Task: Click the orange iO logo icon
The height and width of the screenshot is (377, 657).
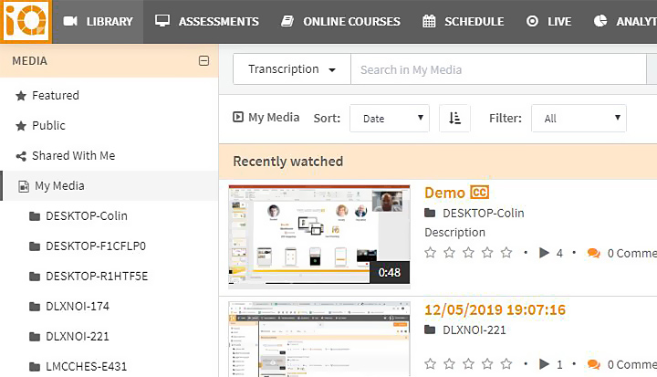Action: coord(26,22)
